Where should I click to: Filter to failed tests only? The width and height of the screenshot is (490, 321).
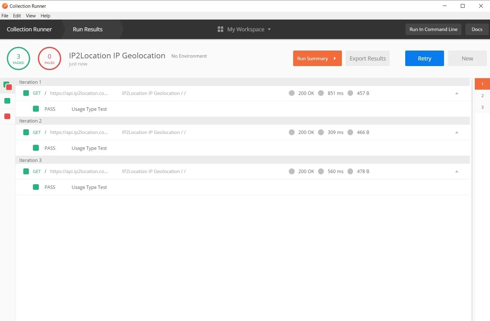click(x=7, y=116)
